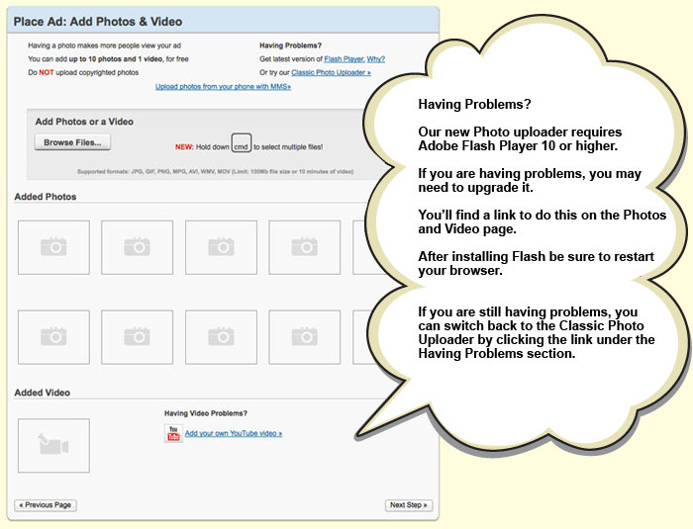This screenshot has height=529, width=693.
Task: Open the Flash Player link
Action: tap(344, 59)
